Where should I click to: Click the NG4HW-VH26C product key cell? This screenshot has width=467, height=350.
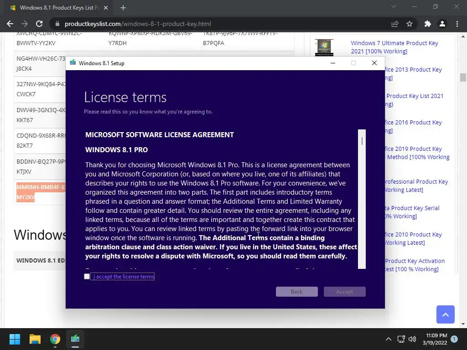point(41,63)
